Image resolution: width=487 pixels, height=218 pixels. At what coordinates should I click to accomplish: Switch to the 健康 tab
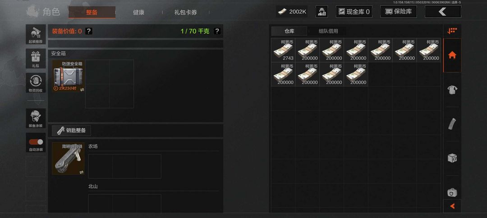pos(138,13)
